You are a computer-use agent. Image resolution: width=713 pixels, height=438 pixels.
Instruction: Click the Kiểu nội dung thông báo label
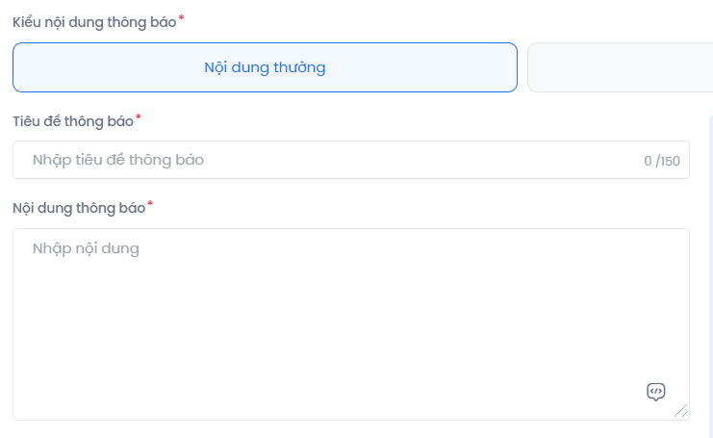pyautogui.click(x=94, y=22)
